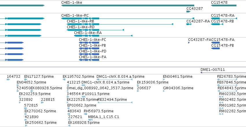Select EN17127.5prime EST
246x127 pixels.
[26, 79]
